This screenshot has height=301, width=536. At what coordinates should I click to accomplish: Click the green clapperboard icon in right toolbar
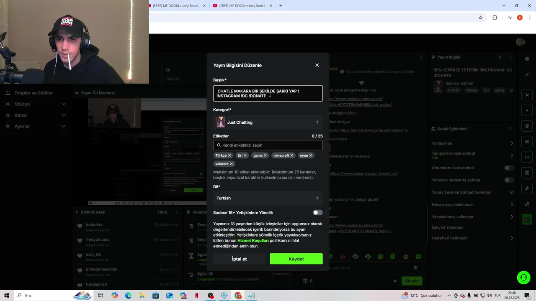click(527, 219)
